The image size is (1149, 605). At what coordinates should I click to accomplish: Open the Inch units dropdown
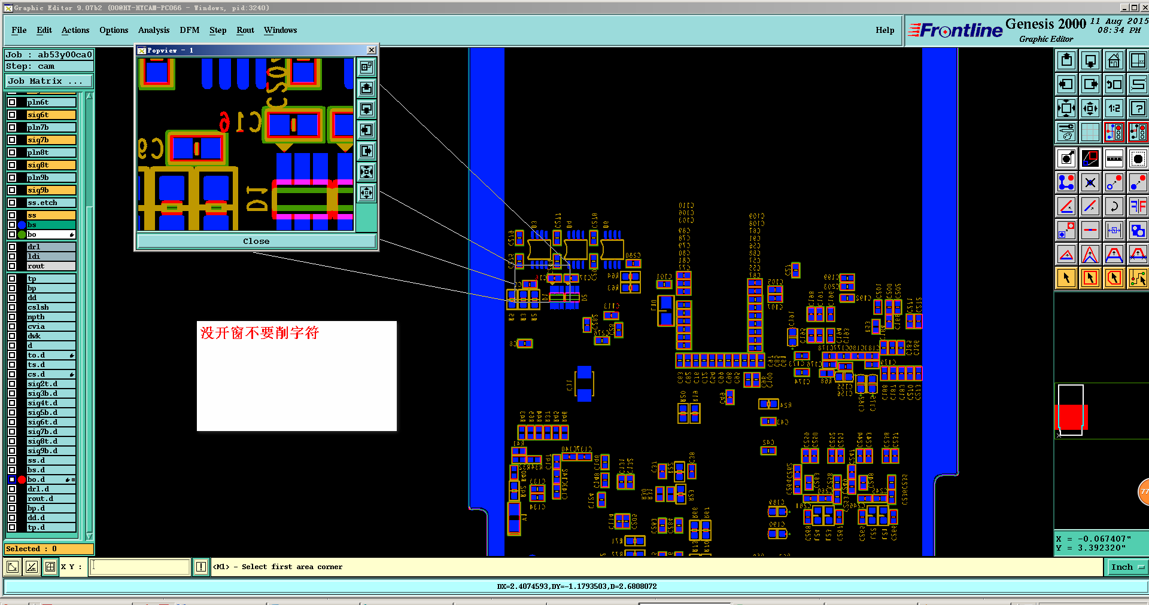point(1127,567)
